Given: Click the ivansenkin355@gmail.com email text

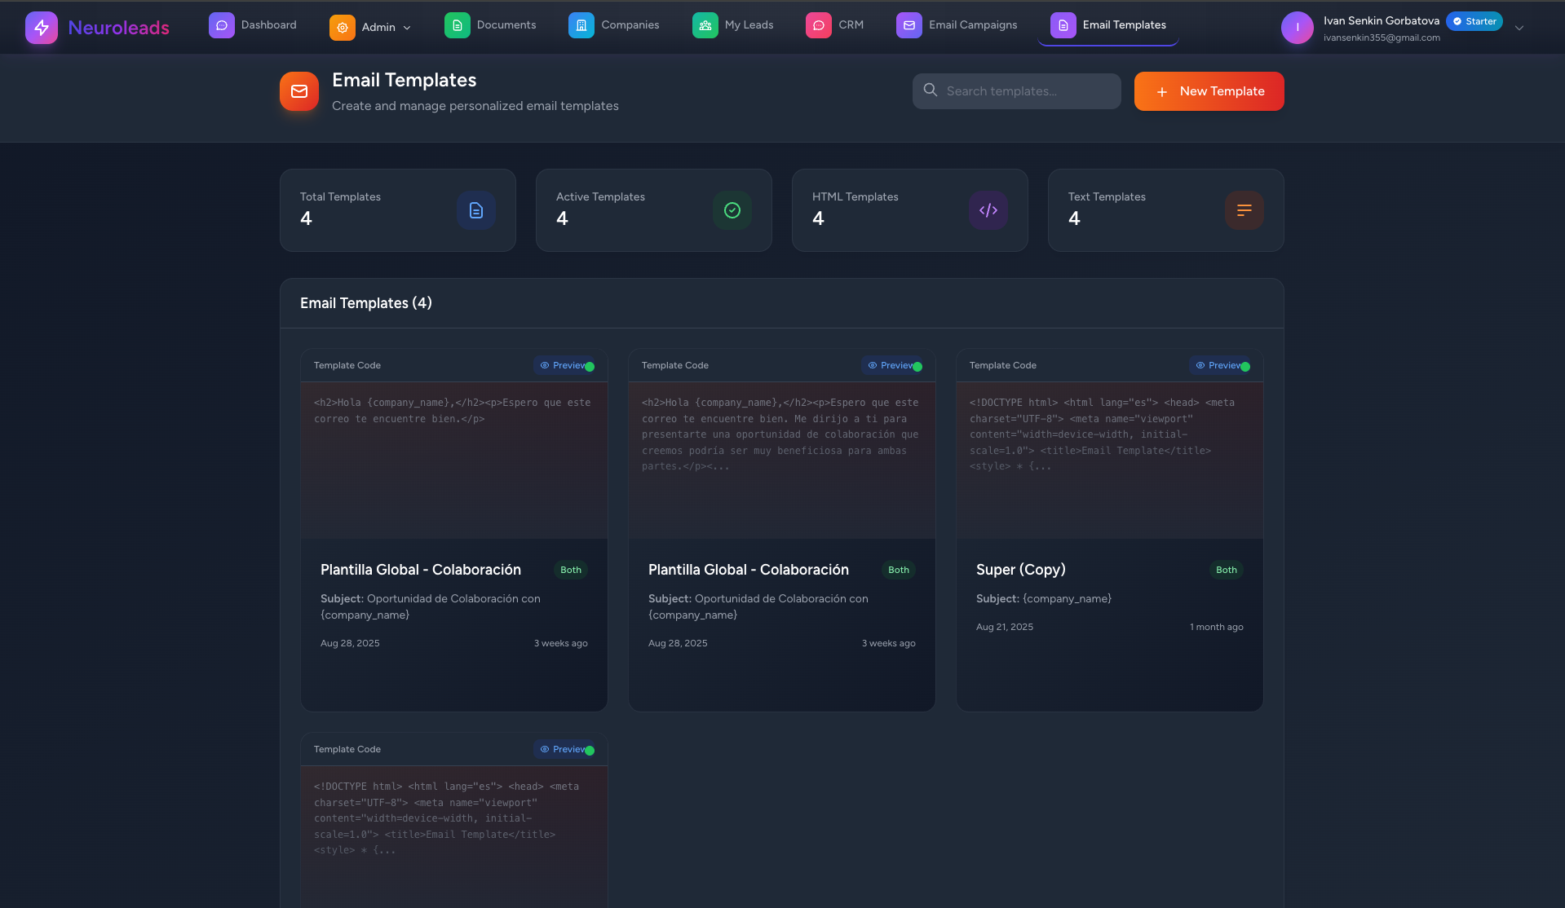Looking at the screenshot, I should 1382,37.
